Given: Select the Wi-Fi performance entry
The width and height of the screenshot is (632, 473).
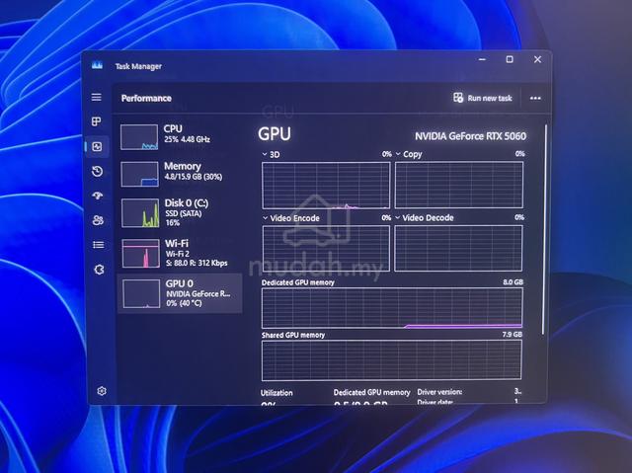Looking at the screenshot, I should (180, 253).
